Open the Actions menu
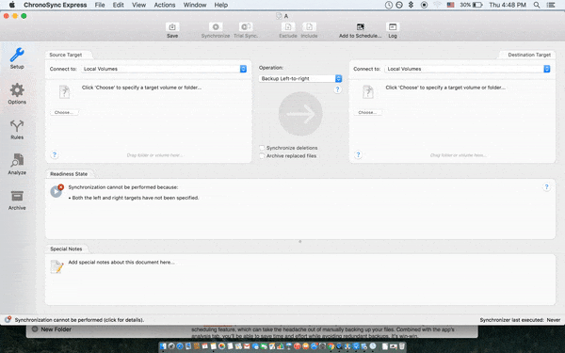Viewport: 565px width, 353px height. coord(165,5)
